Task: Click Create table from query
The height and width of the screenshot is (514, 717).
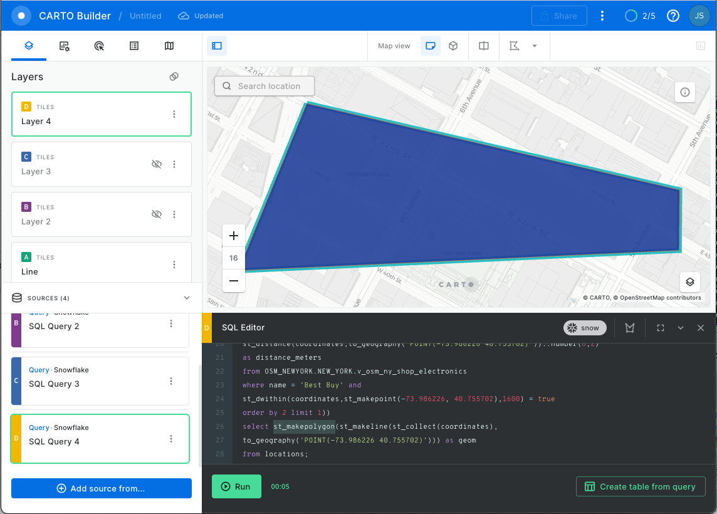Action: click(641, 486)
